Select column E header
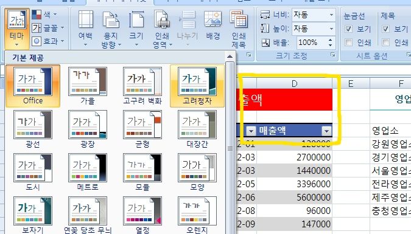The image size is (411, 234). [351, 83]
